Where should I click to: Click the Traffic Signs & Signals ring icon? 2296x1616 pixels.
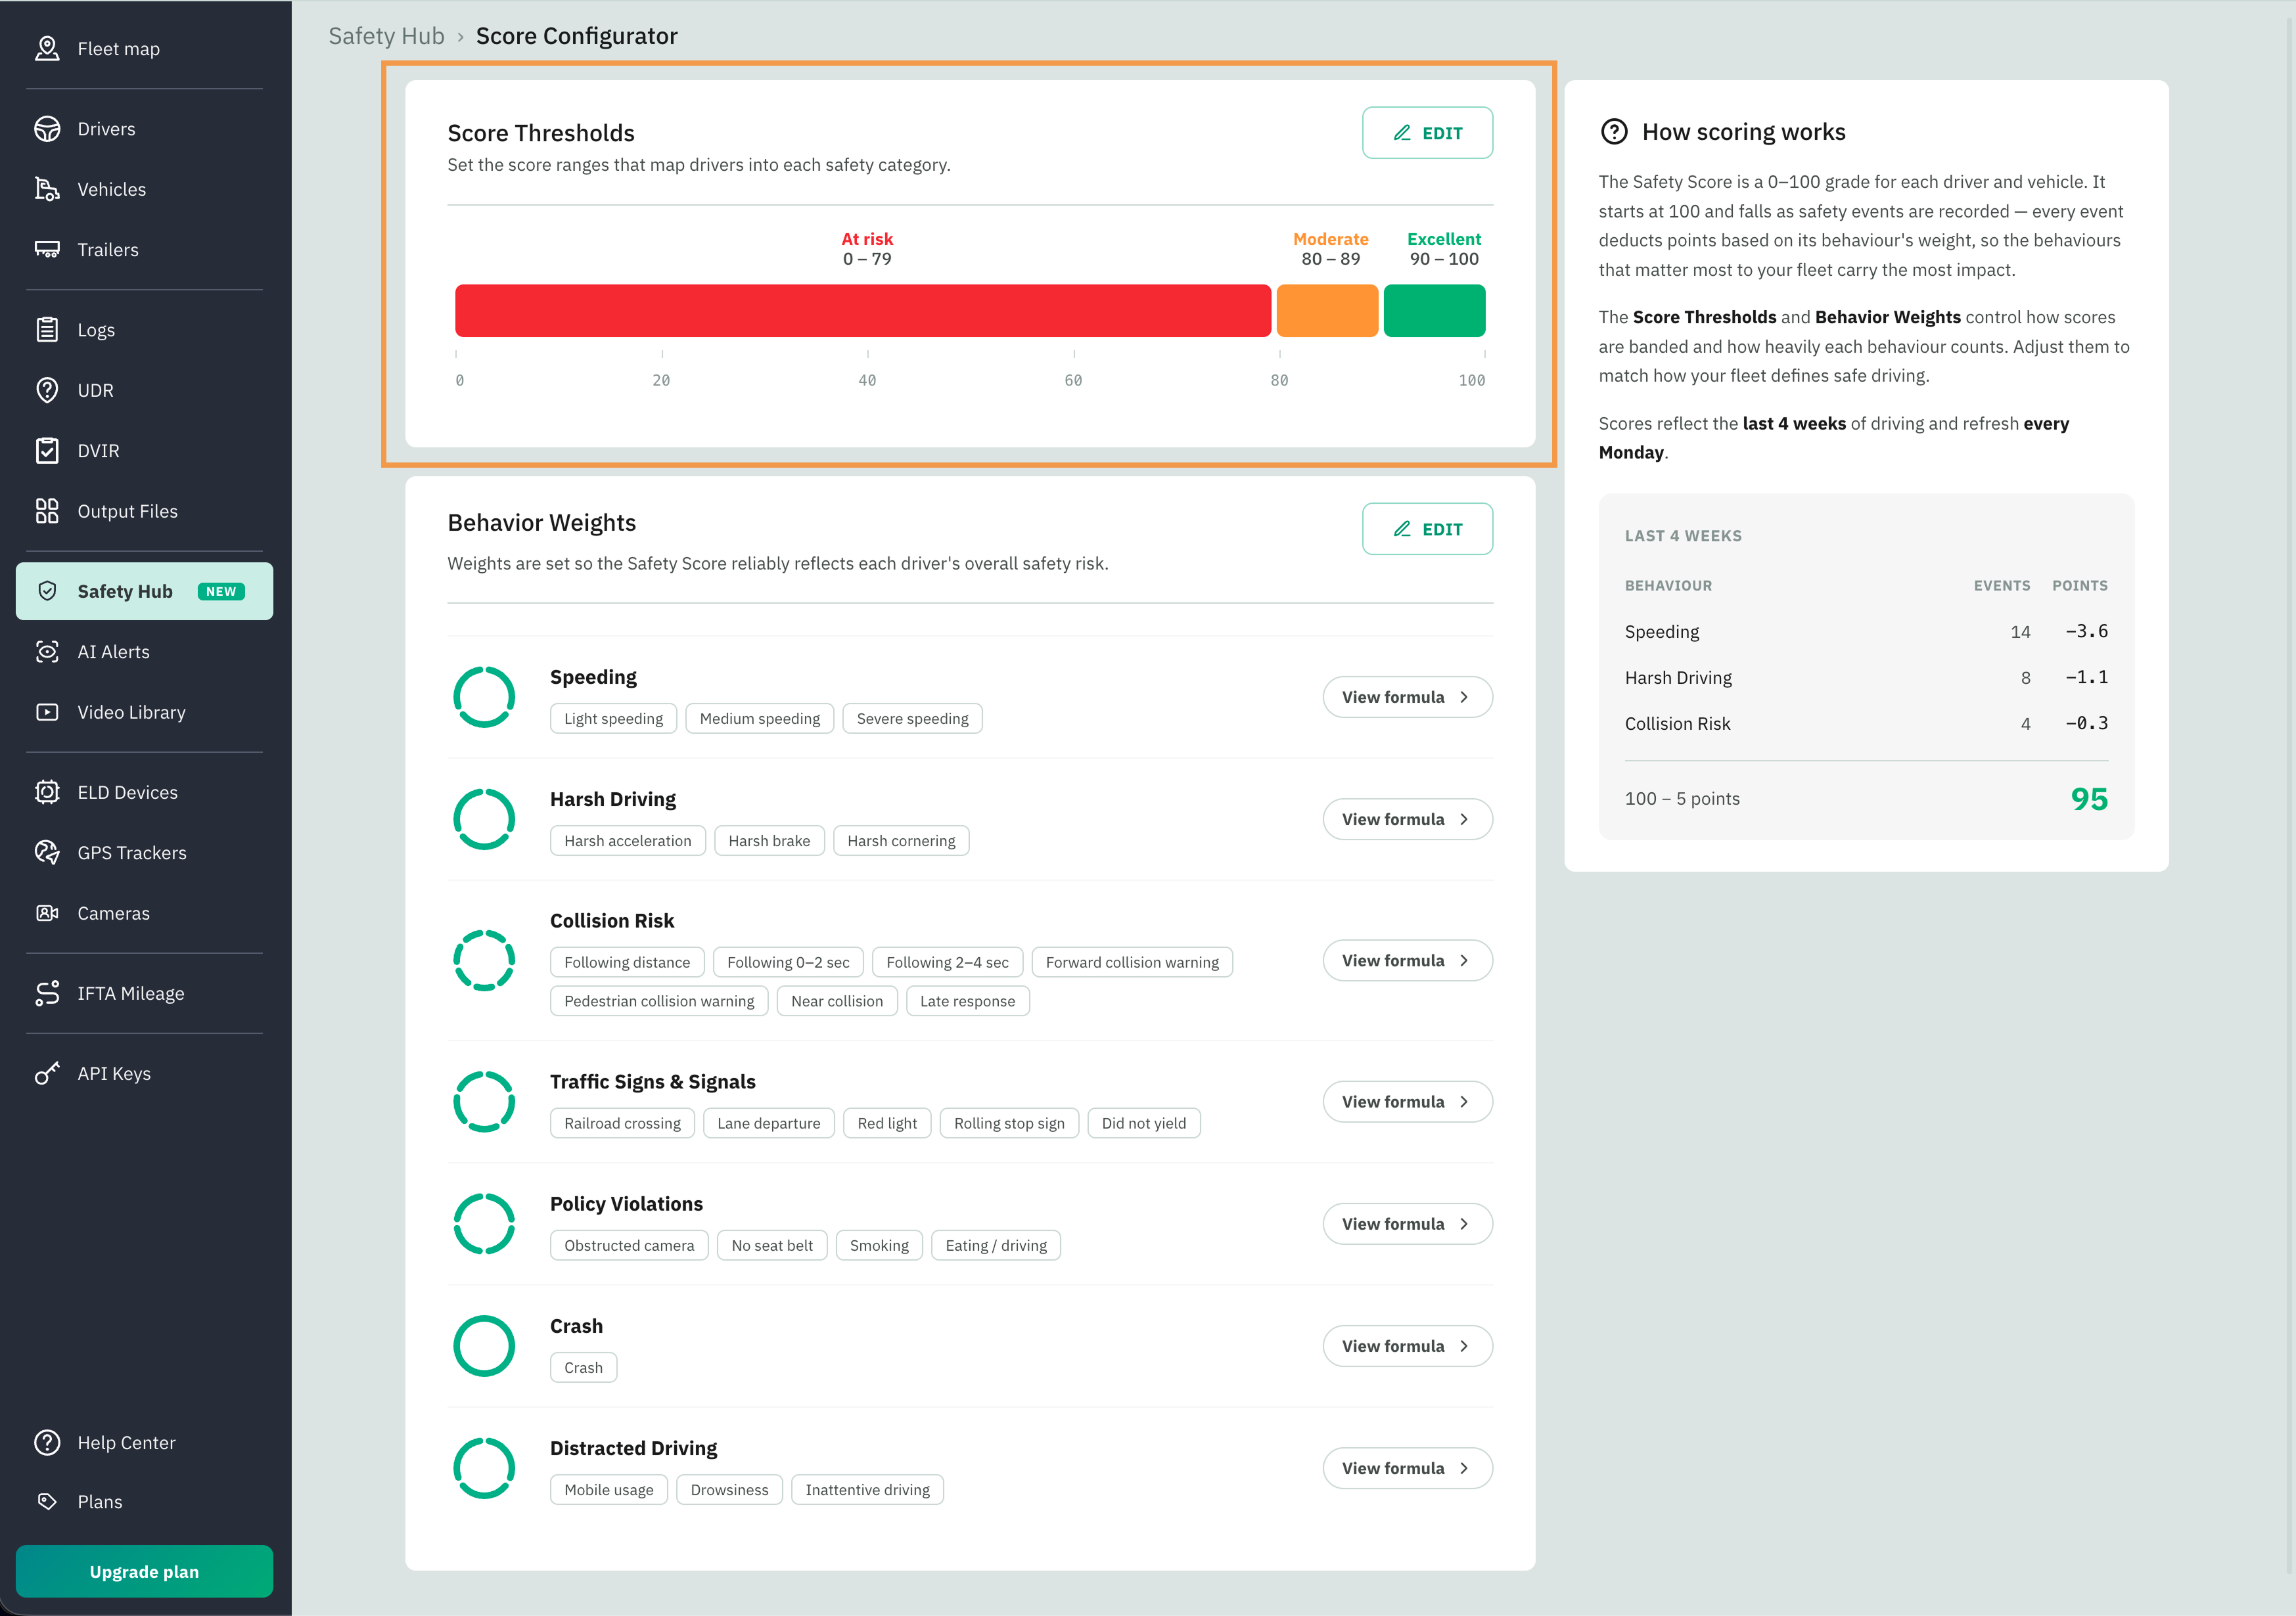484,1102
